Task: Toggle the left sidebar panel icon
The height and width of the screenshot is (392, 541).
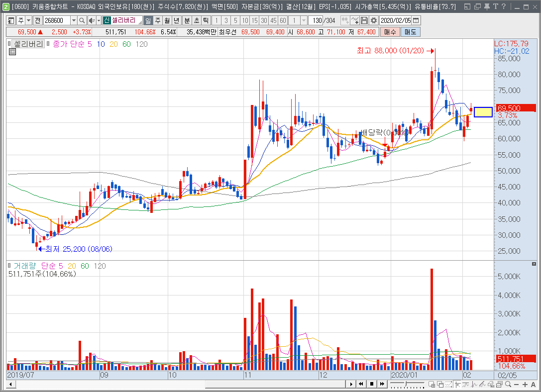Action: point(11,21)
